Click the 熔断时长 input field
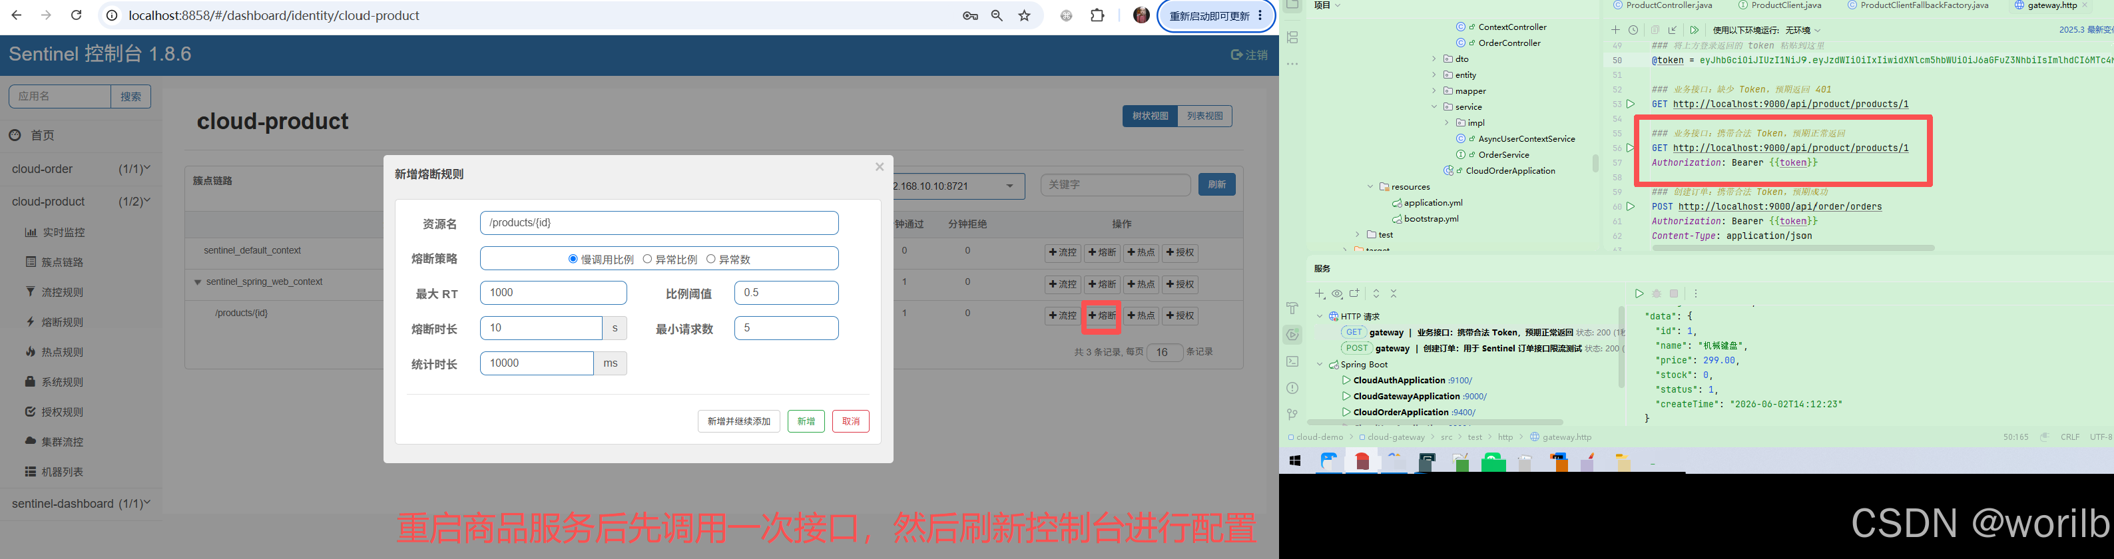This screenshot has height=559, width=2114. (x=541, y=328)
